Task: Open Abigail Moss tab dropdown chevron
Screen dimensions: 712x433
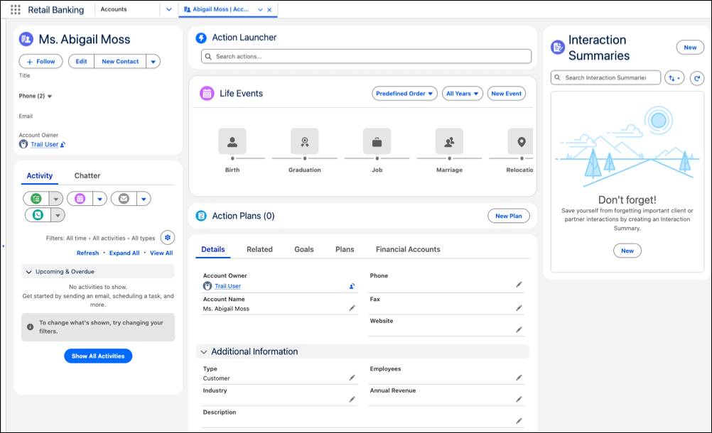Action: (260, 9)
